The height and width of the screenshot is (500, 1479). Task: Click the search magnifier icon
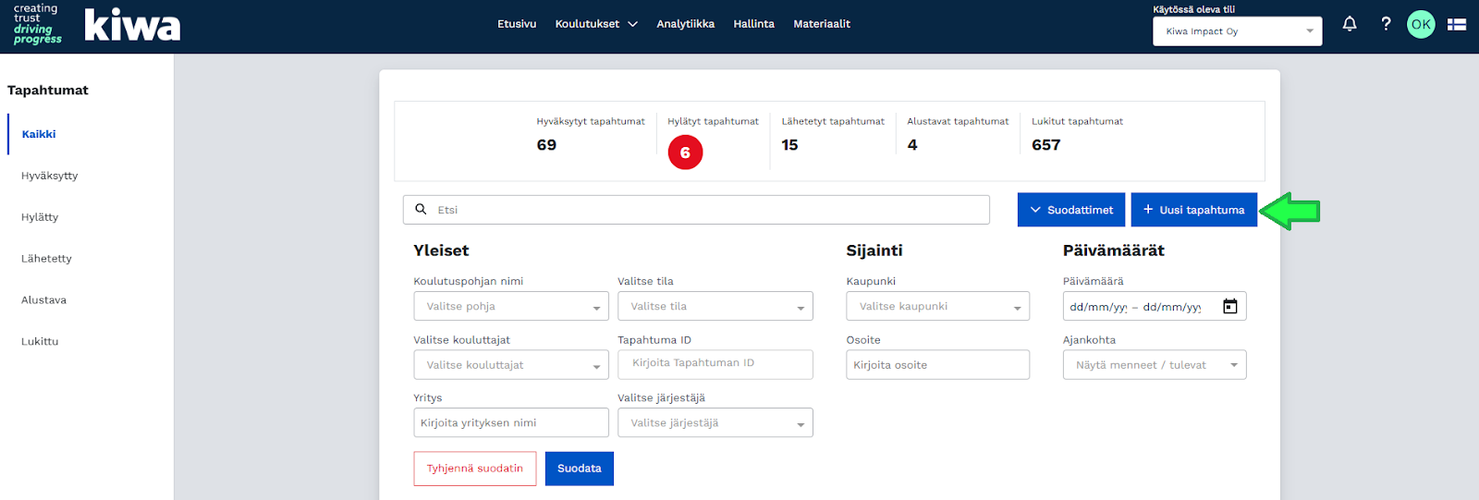[x=421, y=210]
